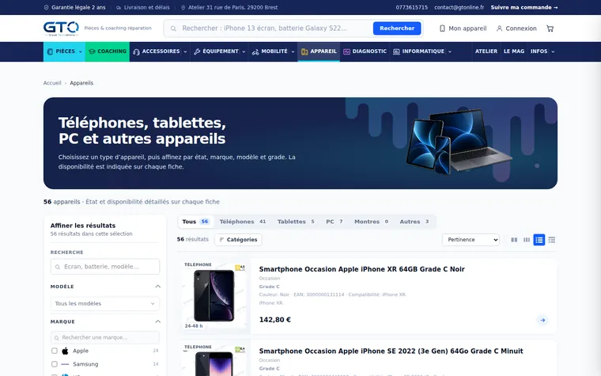Follow Suivre ma commande link

[x=524, y=7]
